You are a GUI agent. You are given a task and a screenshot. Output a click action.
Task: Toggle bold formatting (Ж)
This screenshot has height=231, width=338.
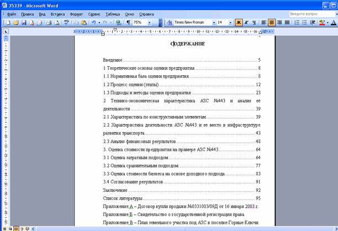pos(239,23)
